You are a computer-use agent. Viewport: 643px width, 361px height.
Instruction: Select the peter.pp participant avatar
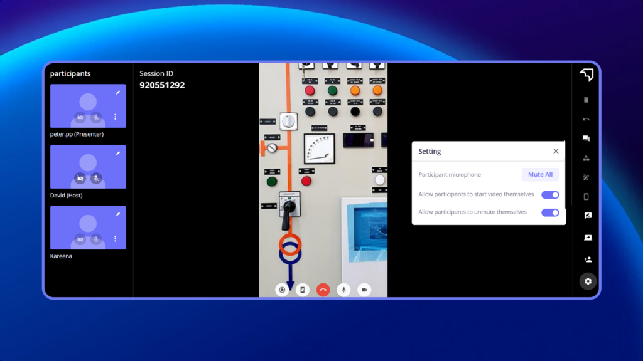tap(88, 105)
